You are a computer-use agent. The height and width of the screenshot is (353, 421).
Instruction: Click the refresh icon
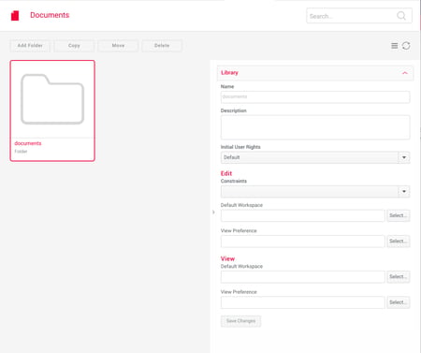click(x=406, y=46)
